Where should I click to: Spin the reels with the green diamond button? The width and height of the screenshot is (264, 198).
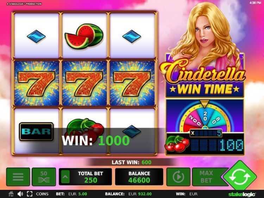240,177
